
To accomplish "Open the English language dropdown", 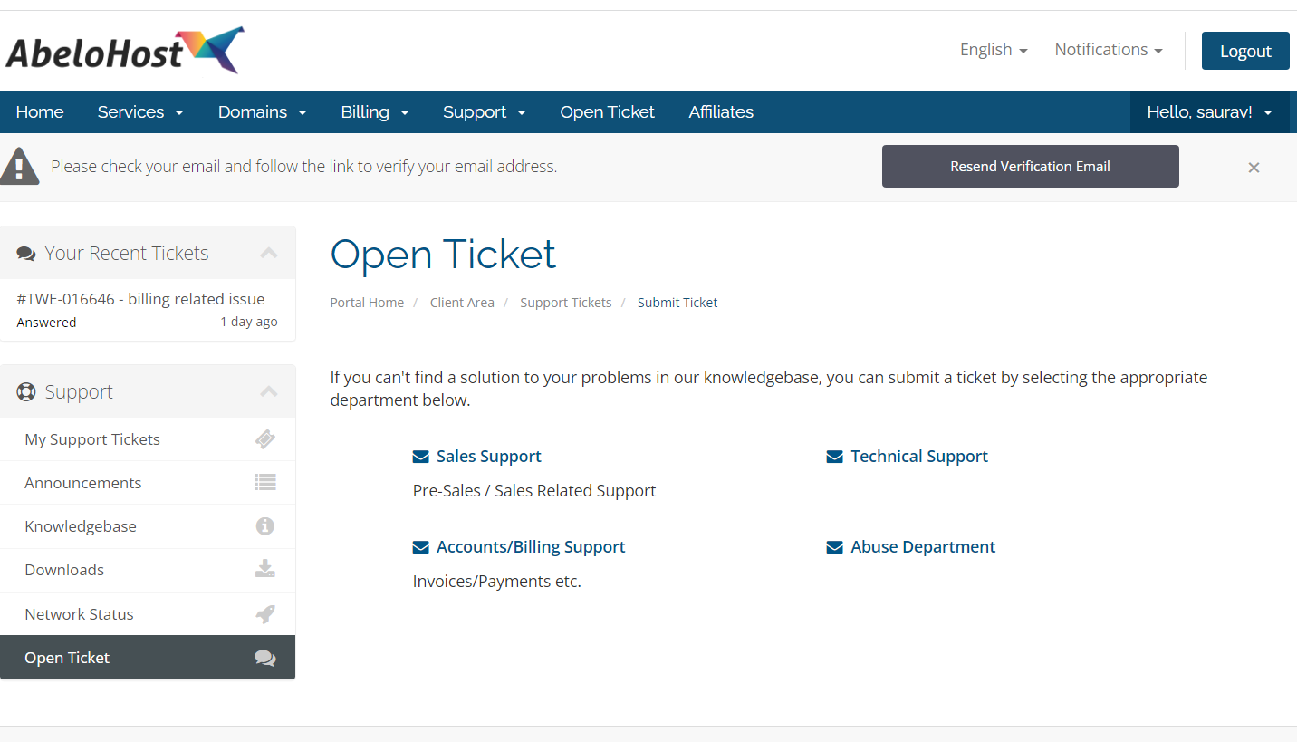I will pyautogui.click(x=994, y=50).
